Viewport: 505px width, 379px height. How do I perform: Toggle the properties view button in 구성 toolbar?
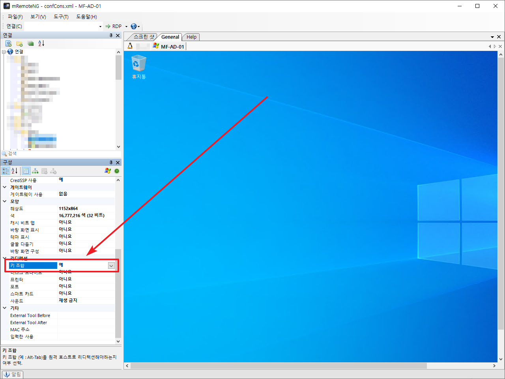(26, 171)
